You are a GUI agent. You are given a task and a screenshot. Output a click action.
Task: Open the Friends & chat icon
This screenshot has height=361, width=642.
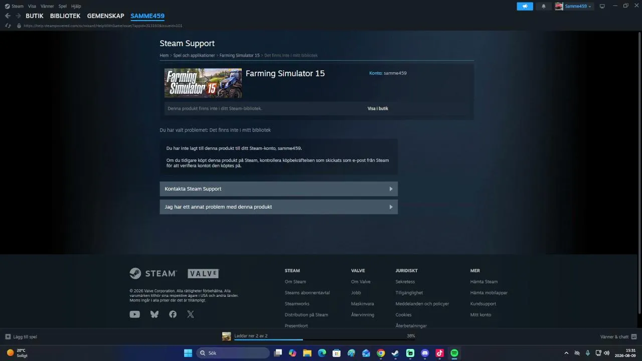[x=634, y=337]
